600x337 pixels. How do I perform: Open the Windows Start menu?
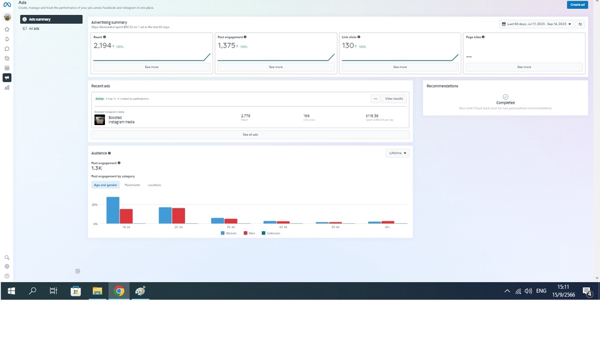click(11, 291)
